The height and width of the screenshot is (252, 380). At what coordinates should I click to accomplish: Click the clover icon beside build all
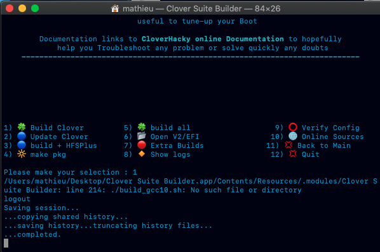coord(142,127)
